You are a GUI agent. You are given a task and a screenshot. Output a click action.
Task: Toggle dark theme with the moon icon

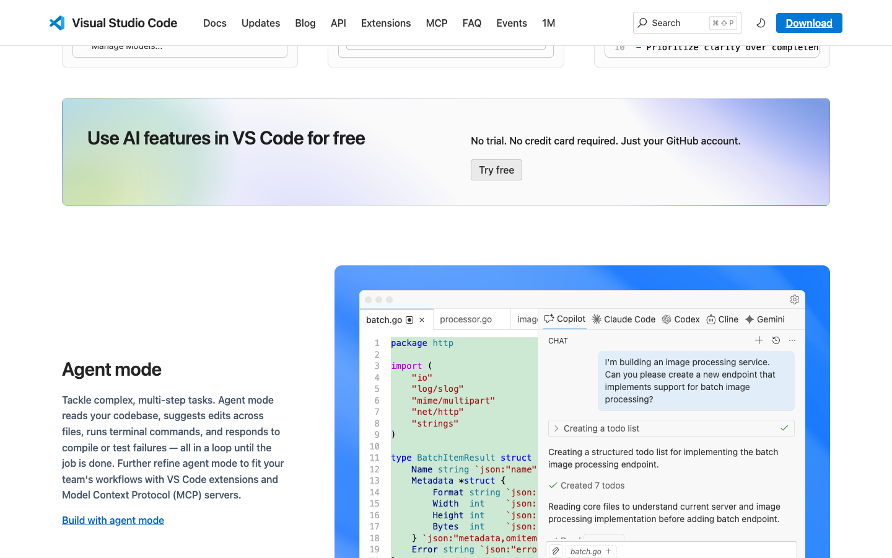pyautogui.click(x=761, y=23)
